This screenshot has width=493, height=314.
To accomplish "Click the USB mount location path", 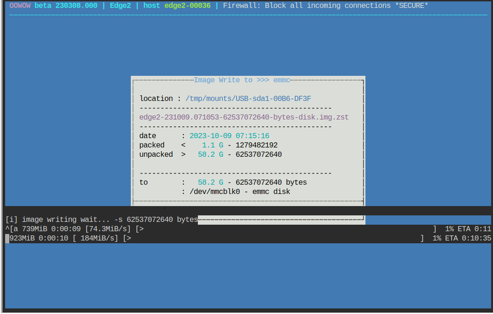I will tap(248, 99).
